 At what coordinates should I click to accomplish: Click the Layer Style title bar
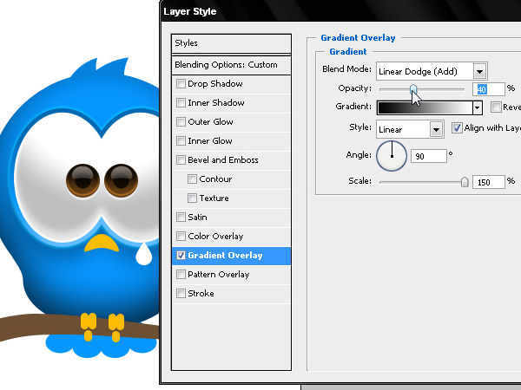pyautogui.click(x=341, y=11)
